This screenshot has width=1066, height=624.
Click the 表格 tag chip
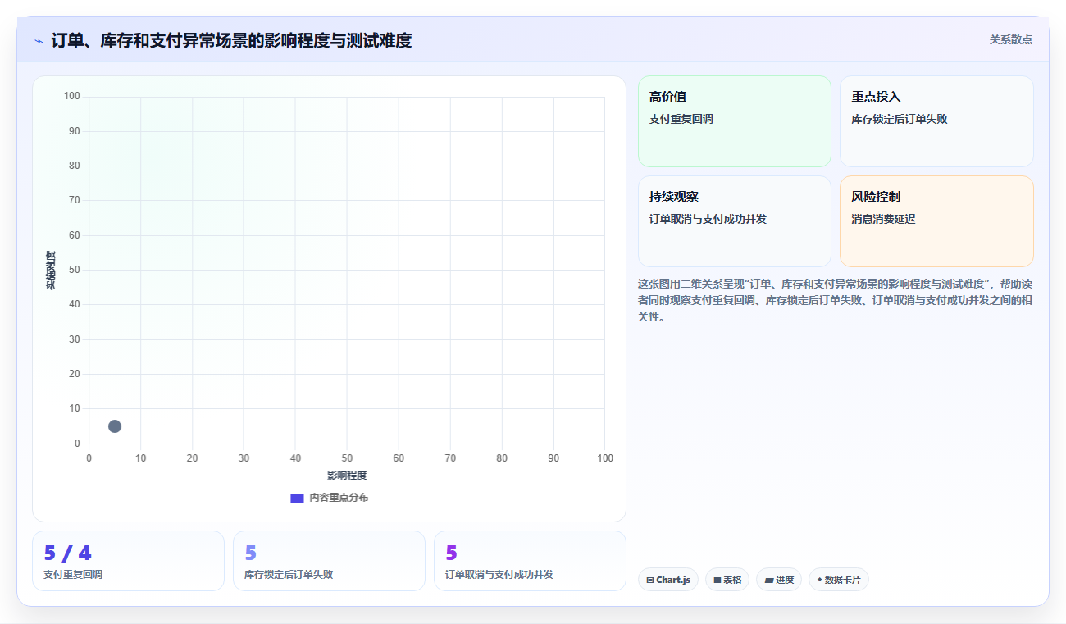click(727, 580)
